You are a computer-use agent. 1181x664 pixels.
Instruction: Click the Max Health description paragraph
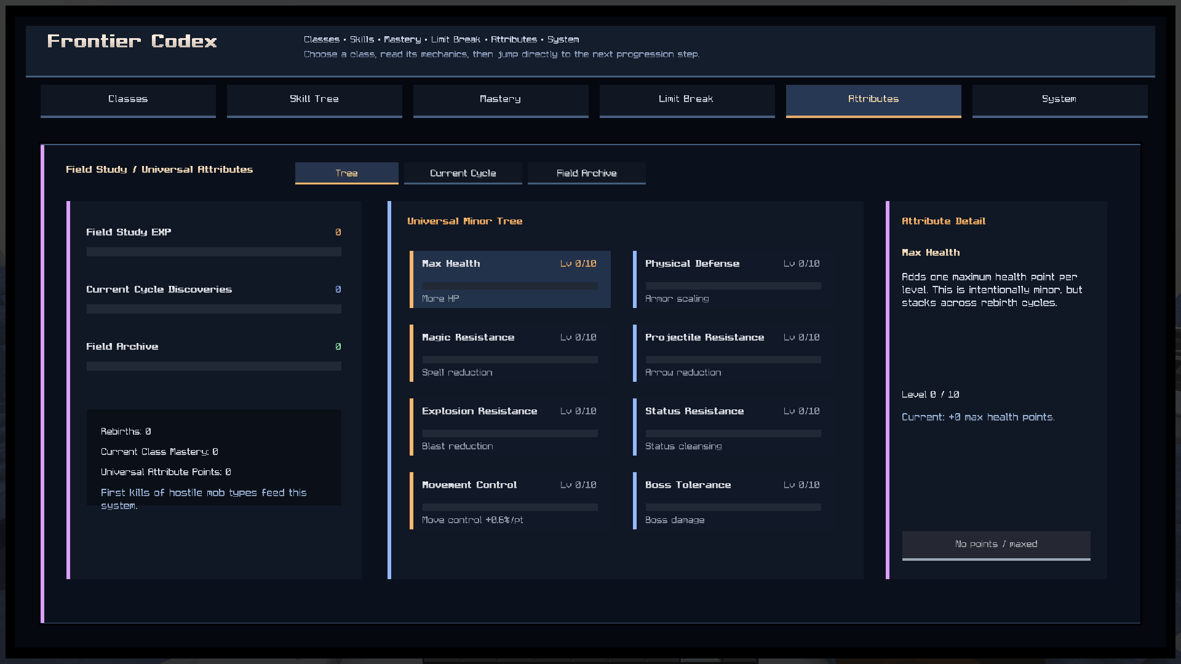click(992, 290)
